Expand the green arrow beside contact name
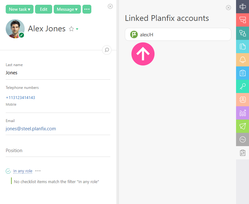The height and width of the screenshot is (204, 249). pyautogui.click(x=77, y=29)
